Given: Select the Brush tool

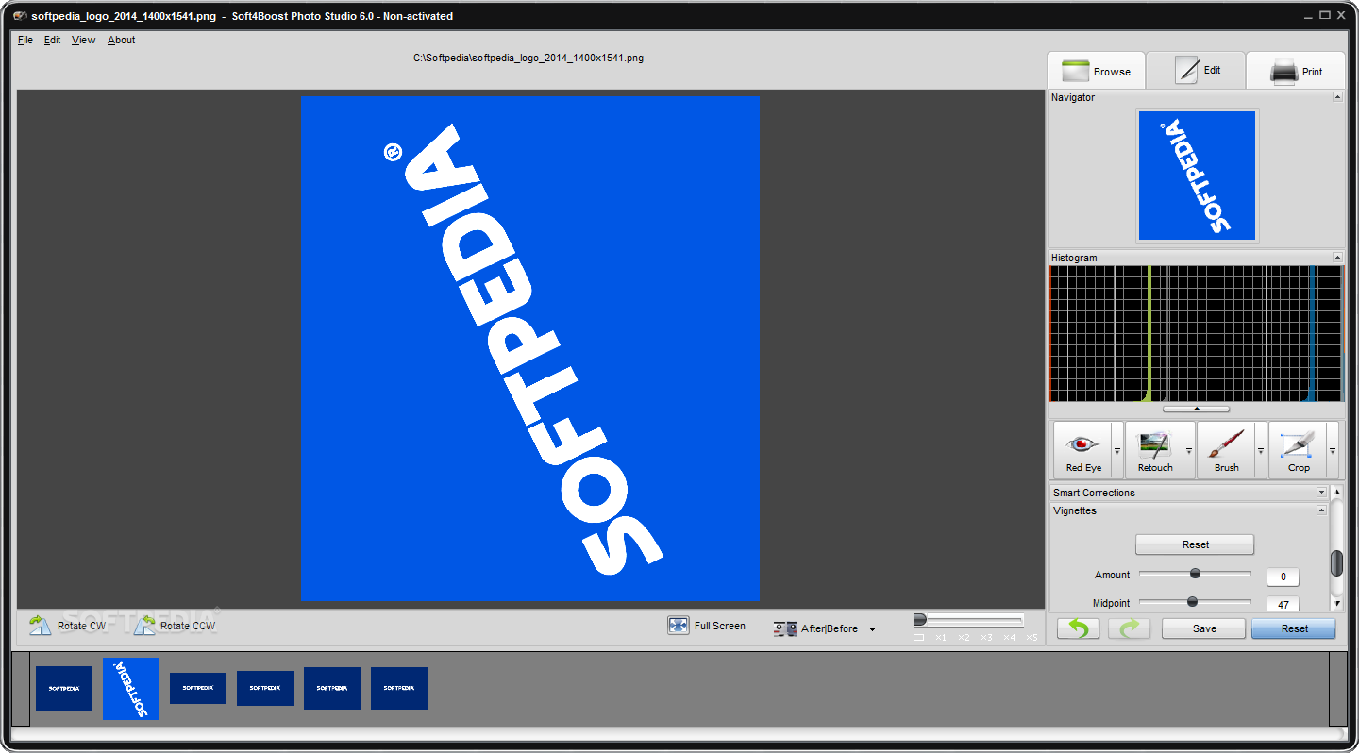Looking at the screenshot, I should click(1227, 450).
